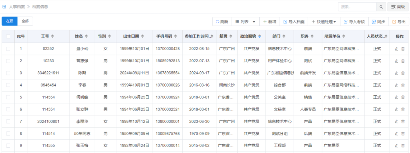
Task: Open the 列表 view dropdown
Action: pos(246,22)
